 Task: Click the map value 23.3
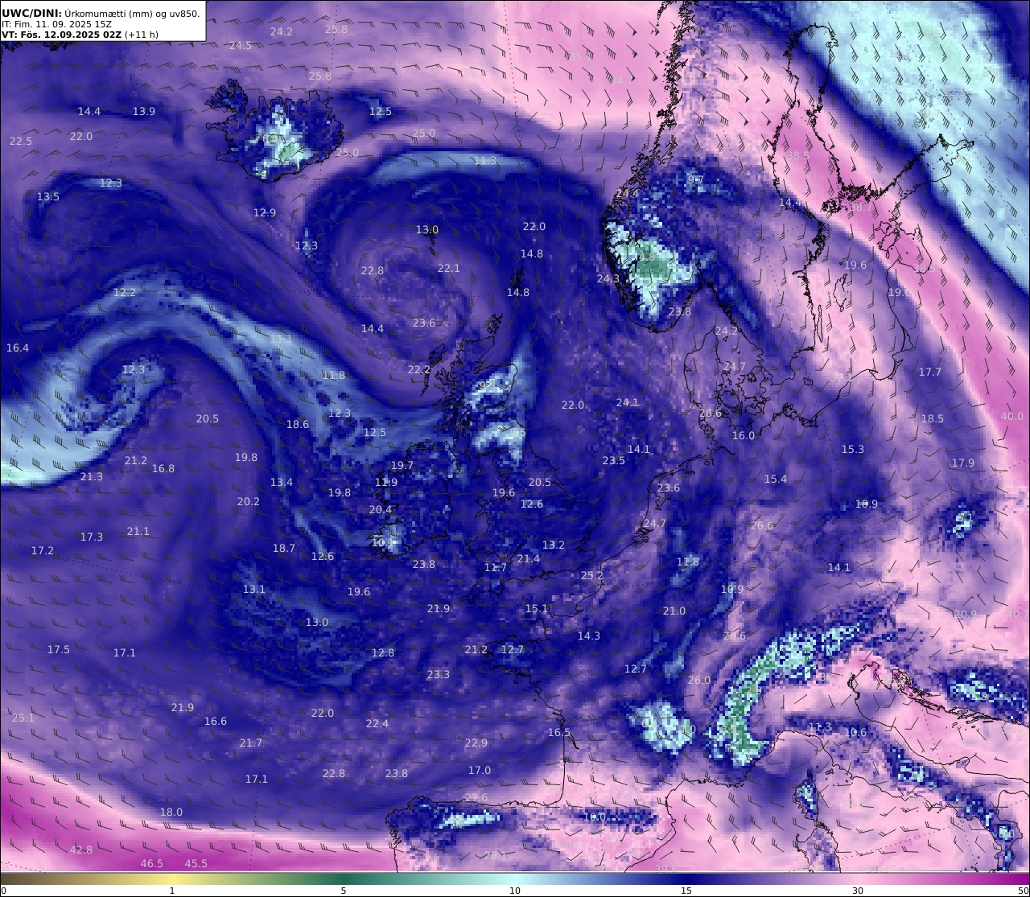tap(438, 675)
